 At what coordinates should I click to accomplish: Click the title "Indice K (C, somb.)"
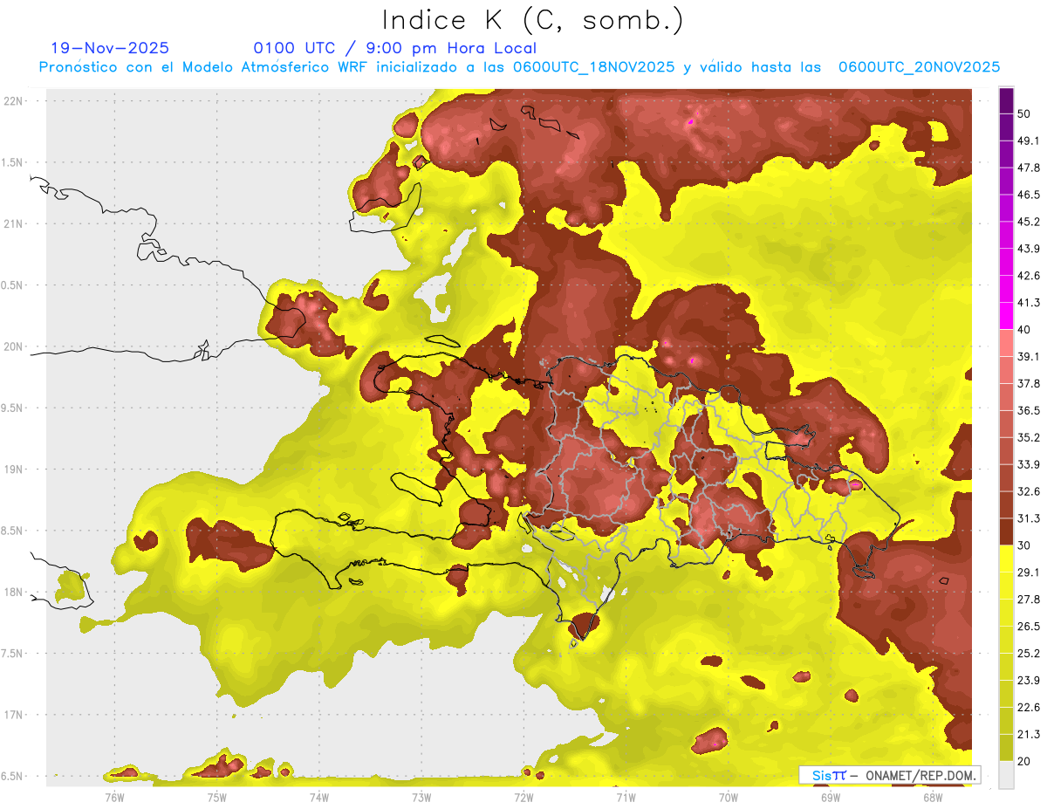tap(533, 20)
